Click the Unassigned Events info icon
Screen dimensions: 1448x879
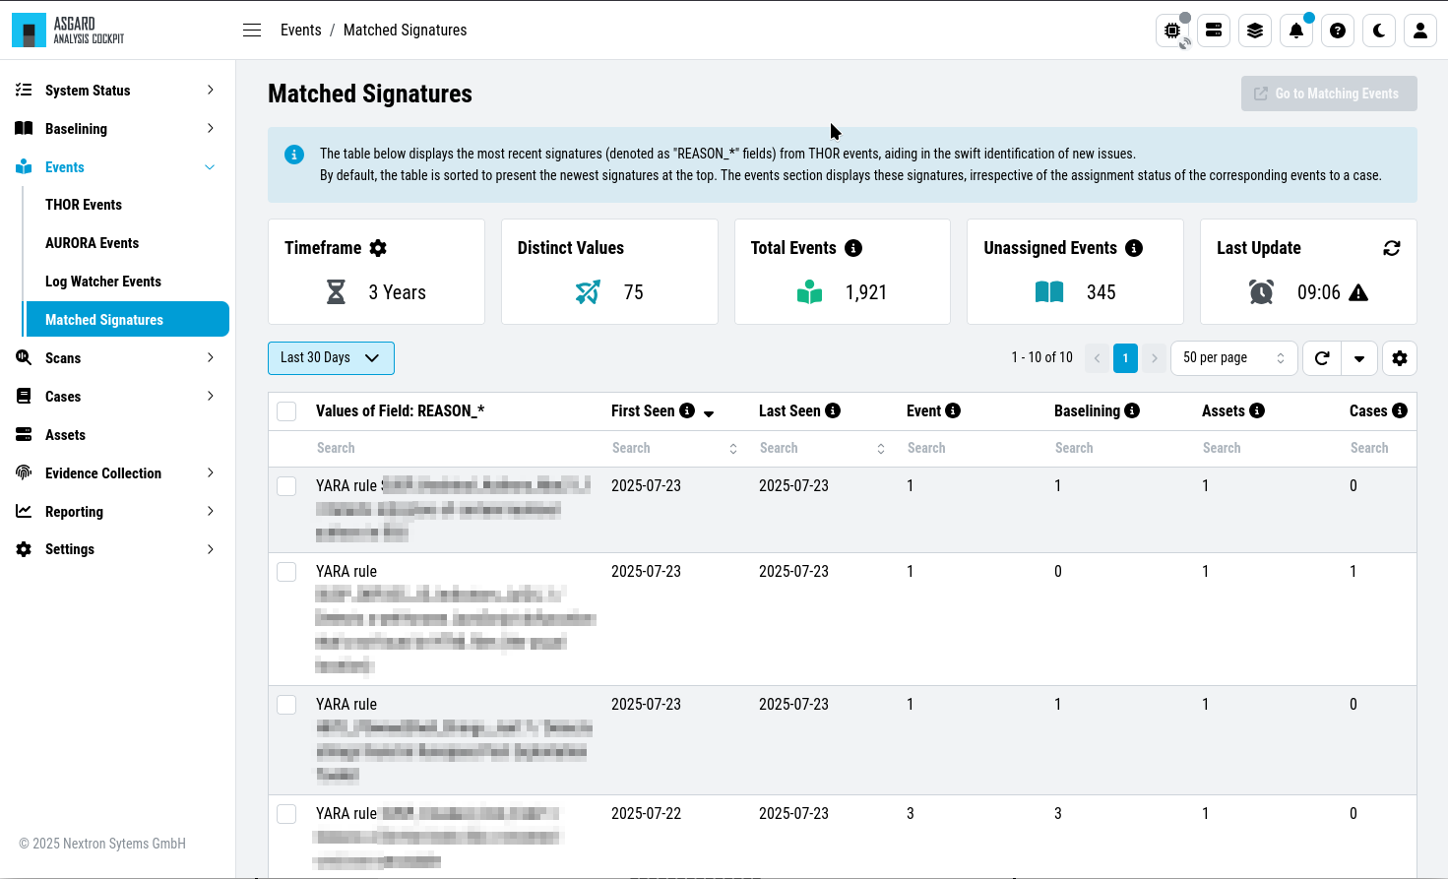click(x=1134, y=248)
